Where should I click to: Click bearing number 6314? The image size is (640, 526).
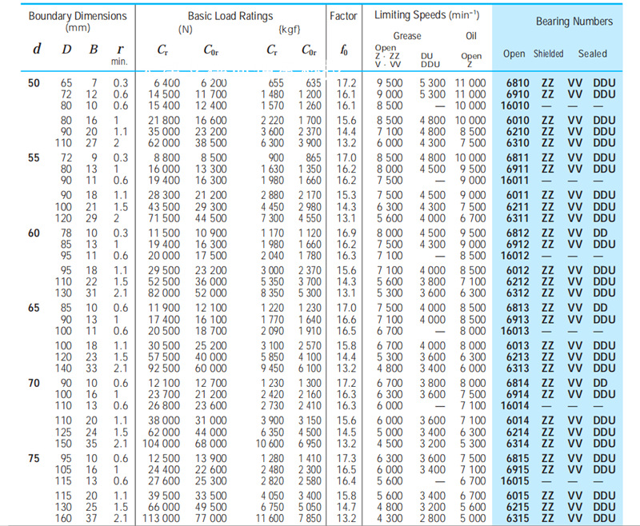click(518, 443)
